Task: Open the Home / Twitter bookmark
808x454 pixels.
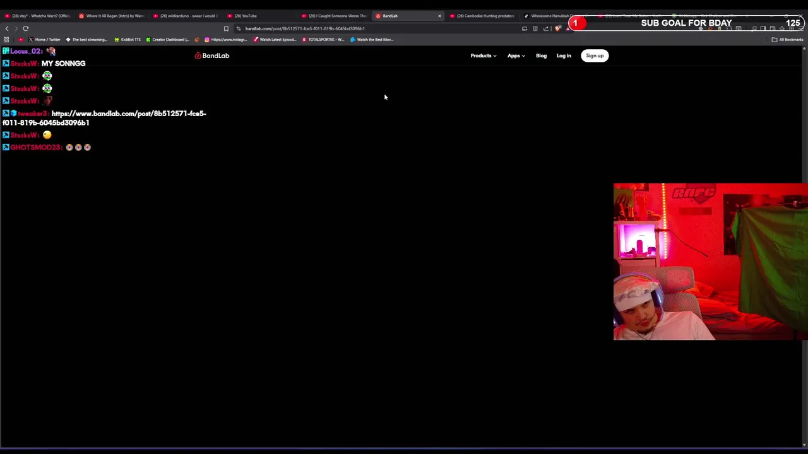Action: pos(44,40)
